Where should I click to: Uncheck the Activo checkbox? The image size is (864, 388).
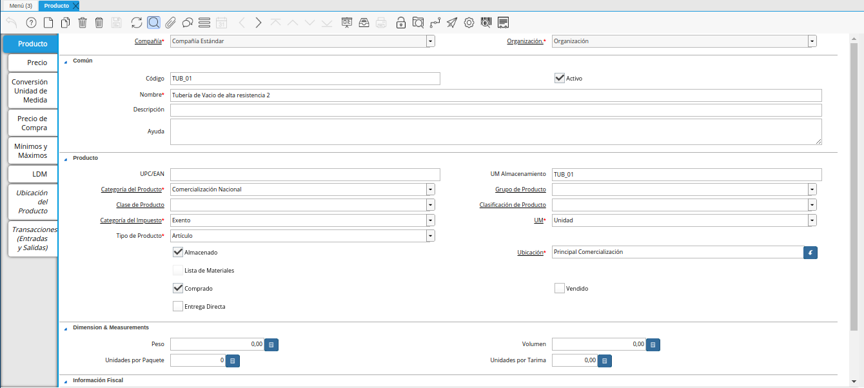pos(560,78)
